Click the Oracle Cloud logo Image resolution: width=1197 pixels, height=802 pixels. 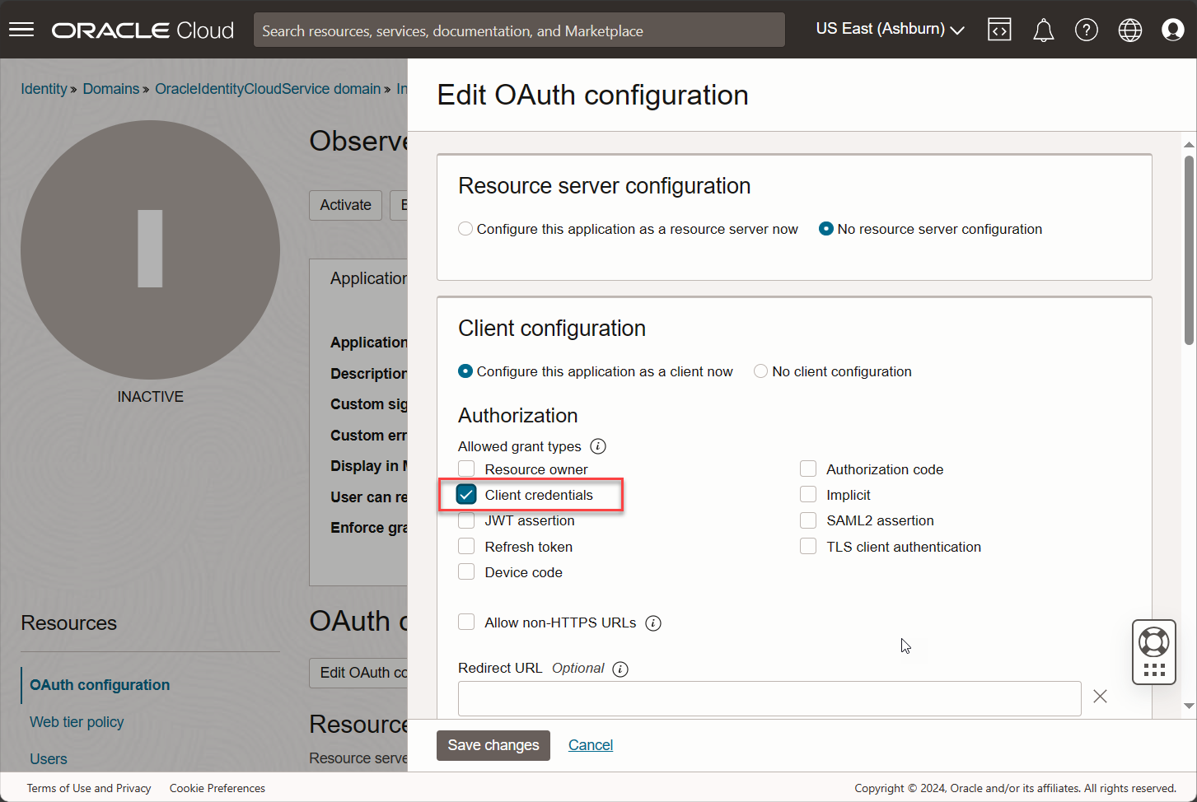click(142, 30)
